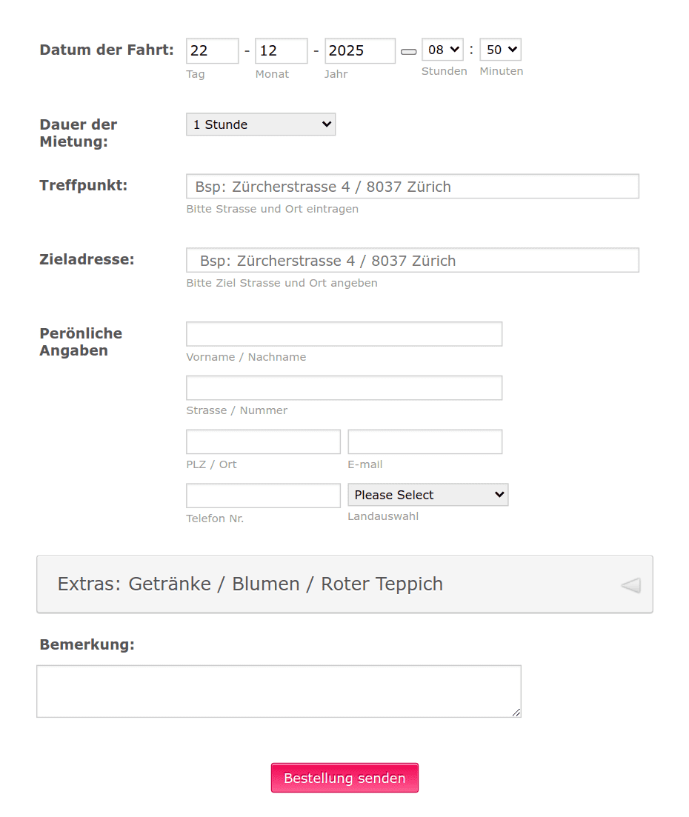Open the Minuten dropdown
The width and height of the screenshot is (689, 817).
point(500,50)
